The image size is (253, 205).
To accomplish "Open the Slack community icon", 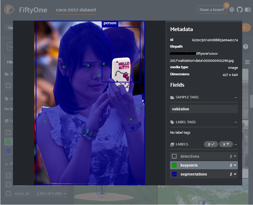I will coord(232,10).
